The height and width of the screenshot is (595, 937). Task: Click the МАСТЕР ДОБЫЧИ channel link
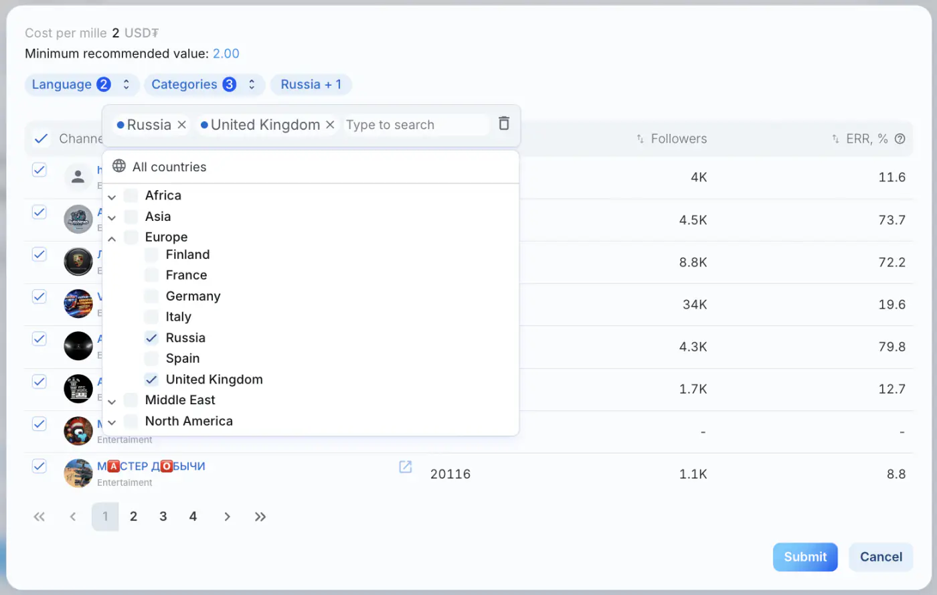coord(151,466)
